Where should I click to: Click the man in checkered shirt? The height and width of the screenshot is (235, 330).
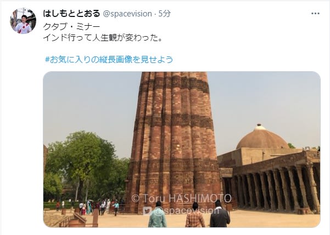coord(195,215)
